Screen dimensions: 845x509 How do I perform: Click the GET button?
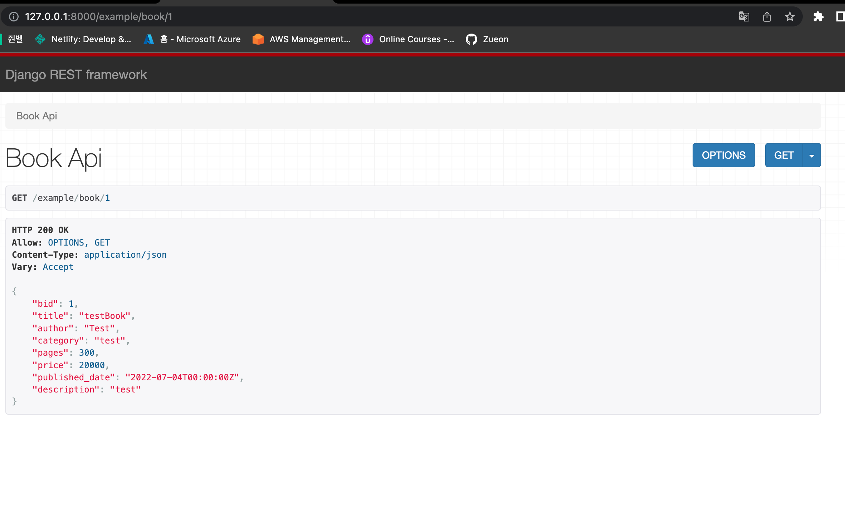(x=783, y=155)
